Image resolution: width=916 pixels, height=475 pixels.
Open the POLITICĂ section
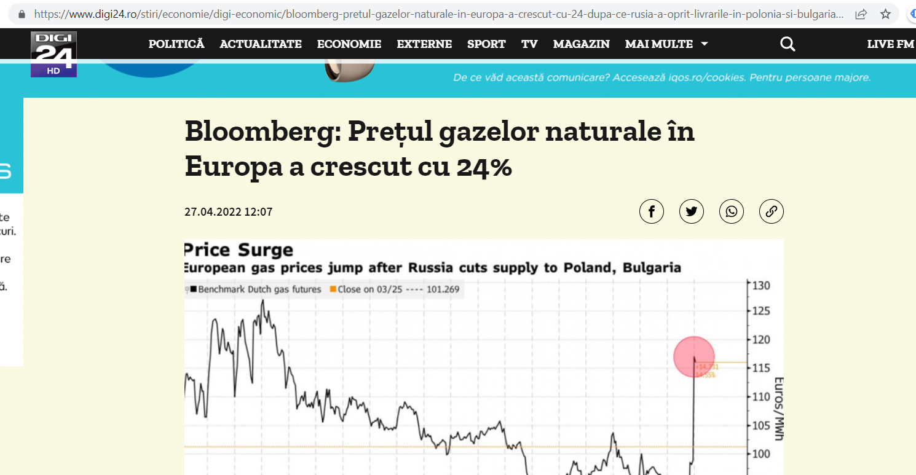(x=176, y=44)
